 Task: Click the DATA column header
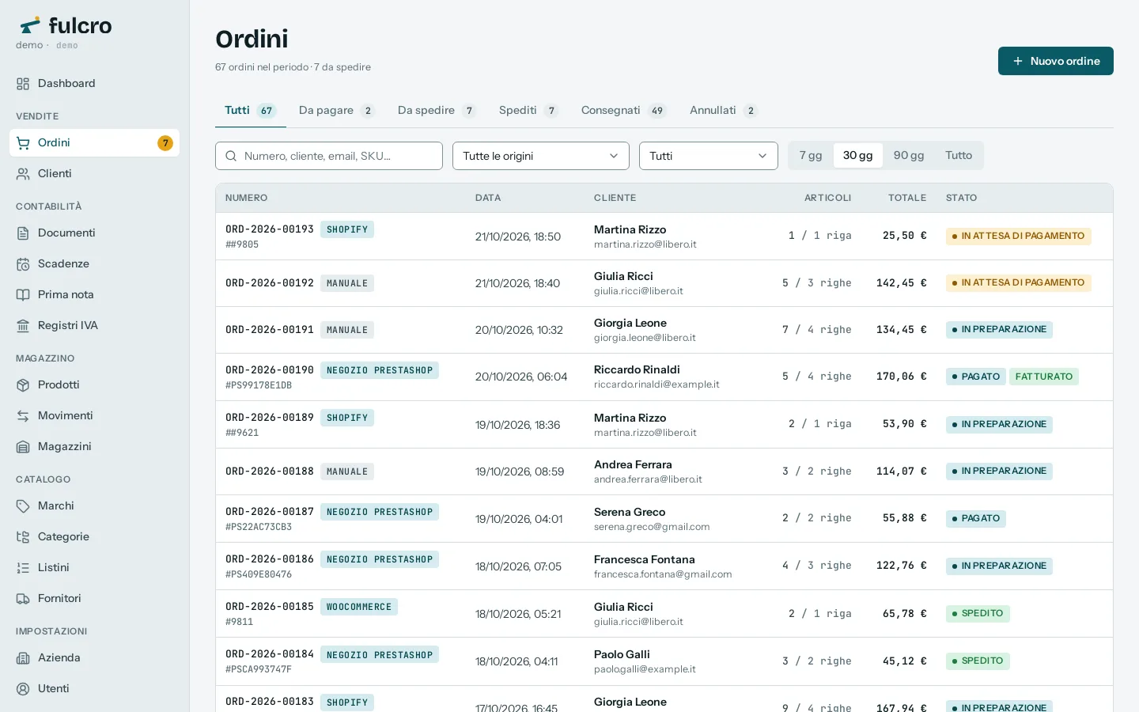488,198
